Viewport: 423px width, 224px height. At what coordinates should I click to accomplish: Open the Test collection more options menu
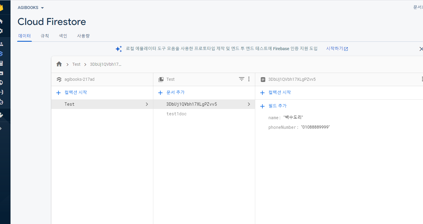[x=249, y=79]
